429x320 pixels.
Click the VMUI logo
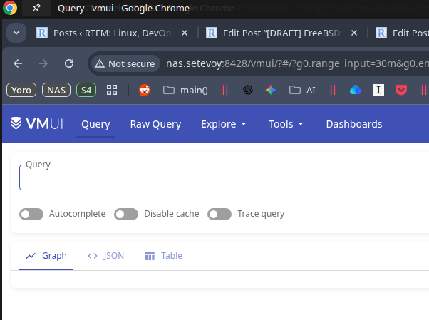tap(37, 124)
